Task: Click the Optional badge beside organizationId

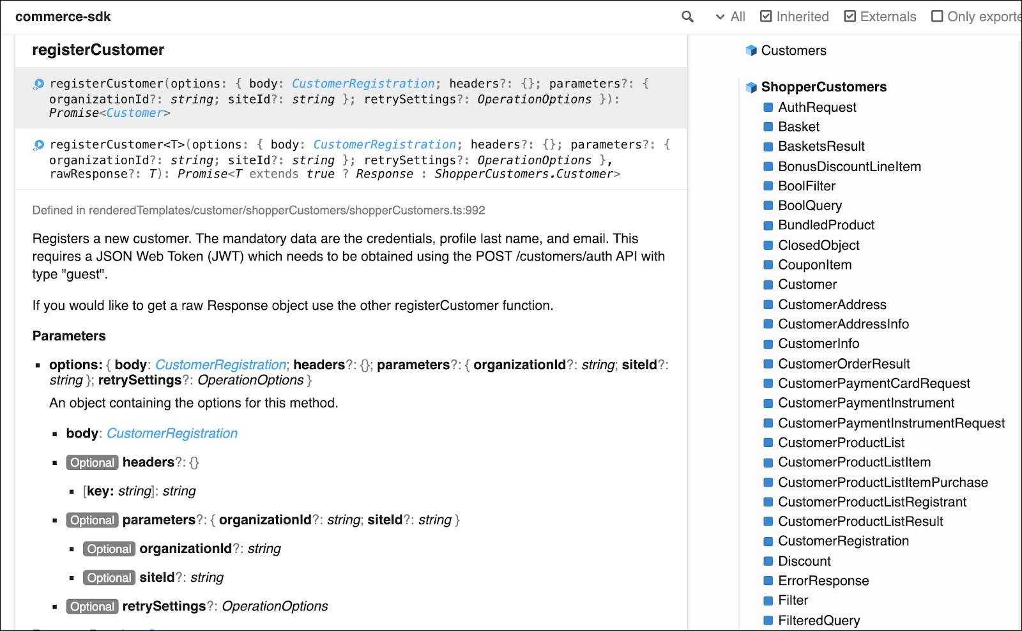Action: 109,549
